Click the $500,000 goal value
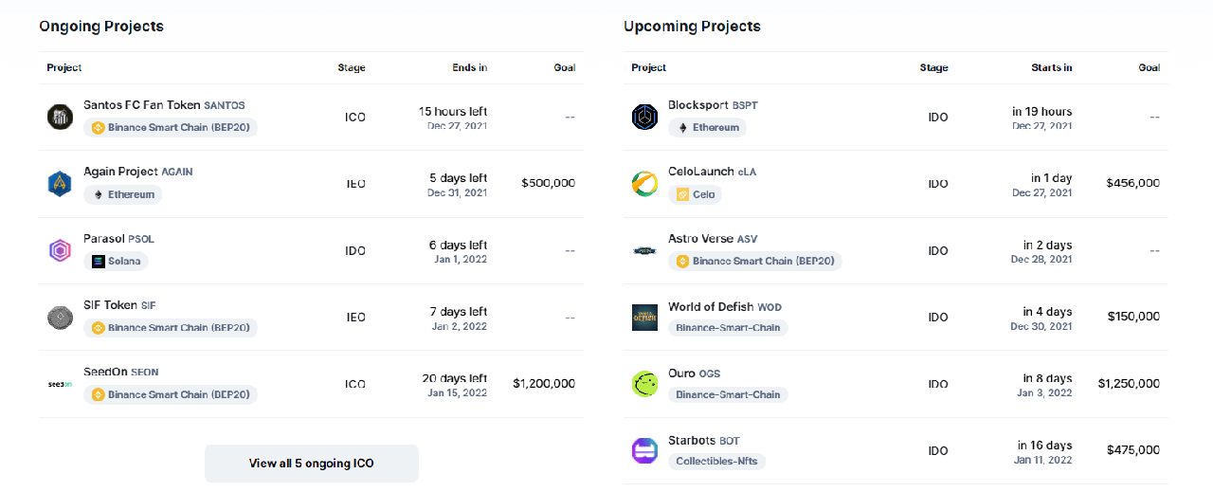The width and height of the screenshot is (1213, 492). 548,183
